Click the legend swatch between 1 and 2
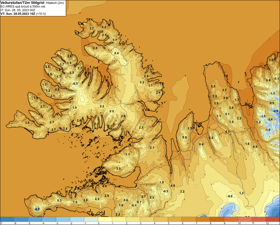The width and height of the screenshot is (280, 225). coord(119,219)
